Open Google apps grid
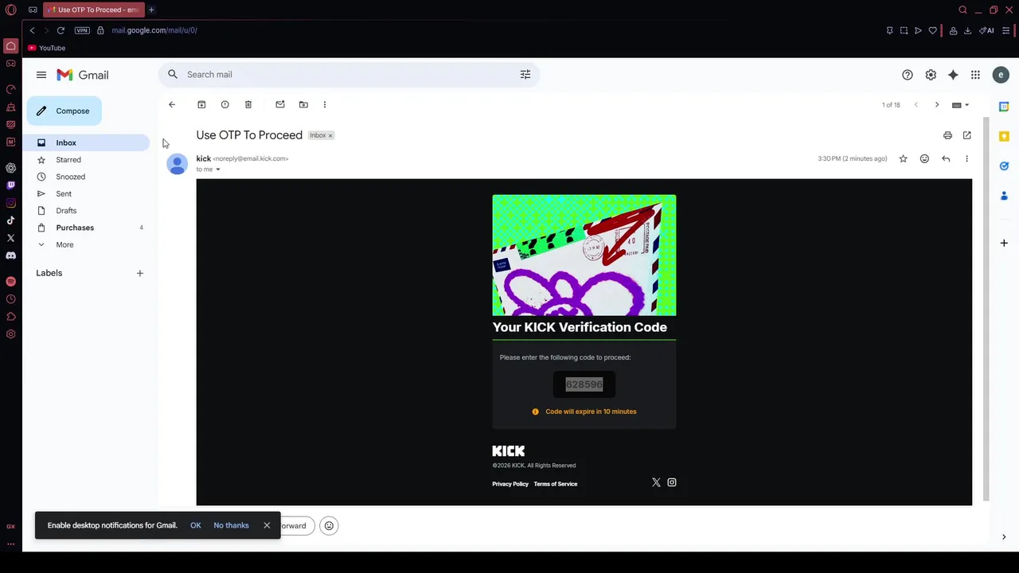 [x=975, y=75]
